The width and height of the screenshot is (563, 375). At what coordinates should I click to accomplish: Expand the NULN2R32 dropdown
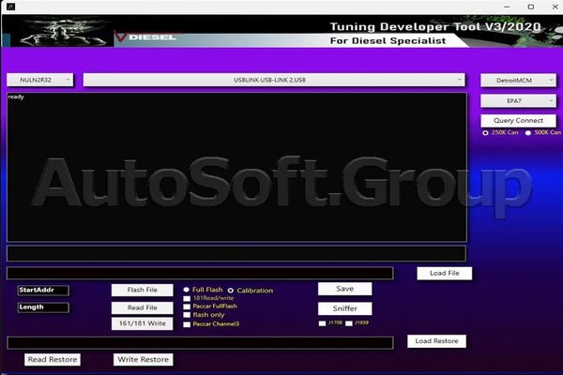(39, 80)
